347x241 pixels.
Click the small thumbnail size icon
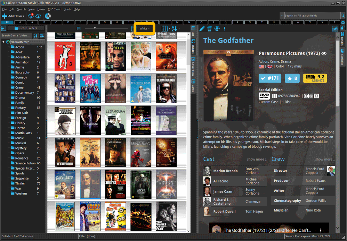coord(79,28)
